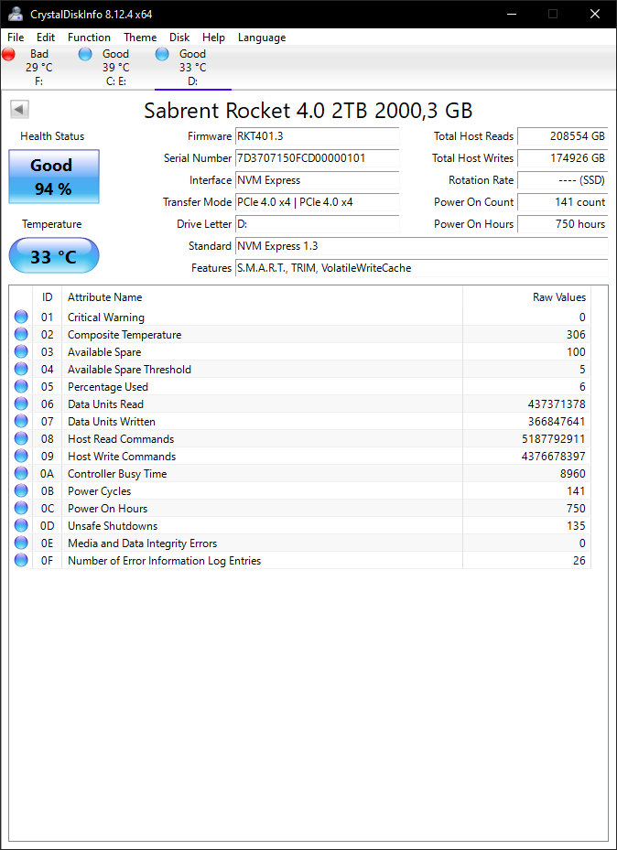Click the red Bad status orb for drive F:
617x850 pixels.
[x=8, y=54]
